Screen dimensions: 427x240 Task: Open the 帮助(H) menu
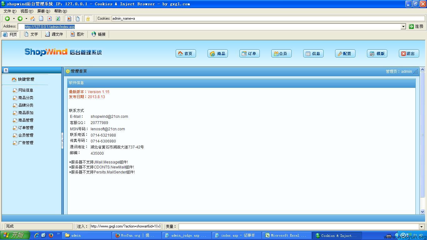(x=60, y=11)
